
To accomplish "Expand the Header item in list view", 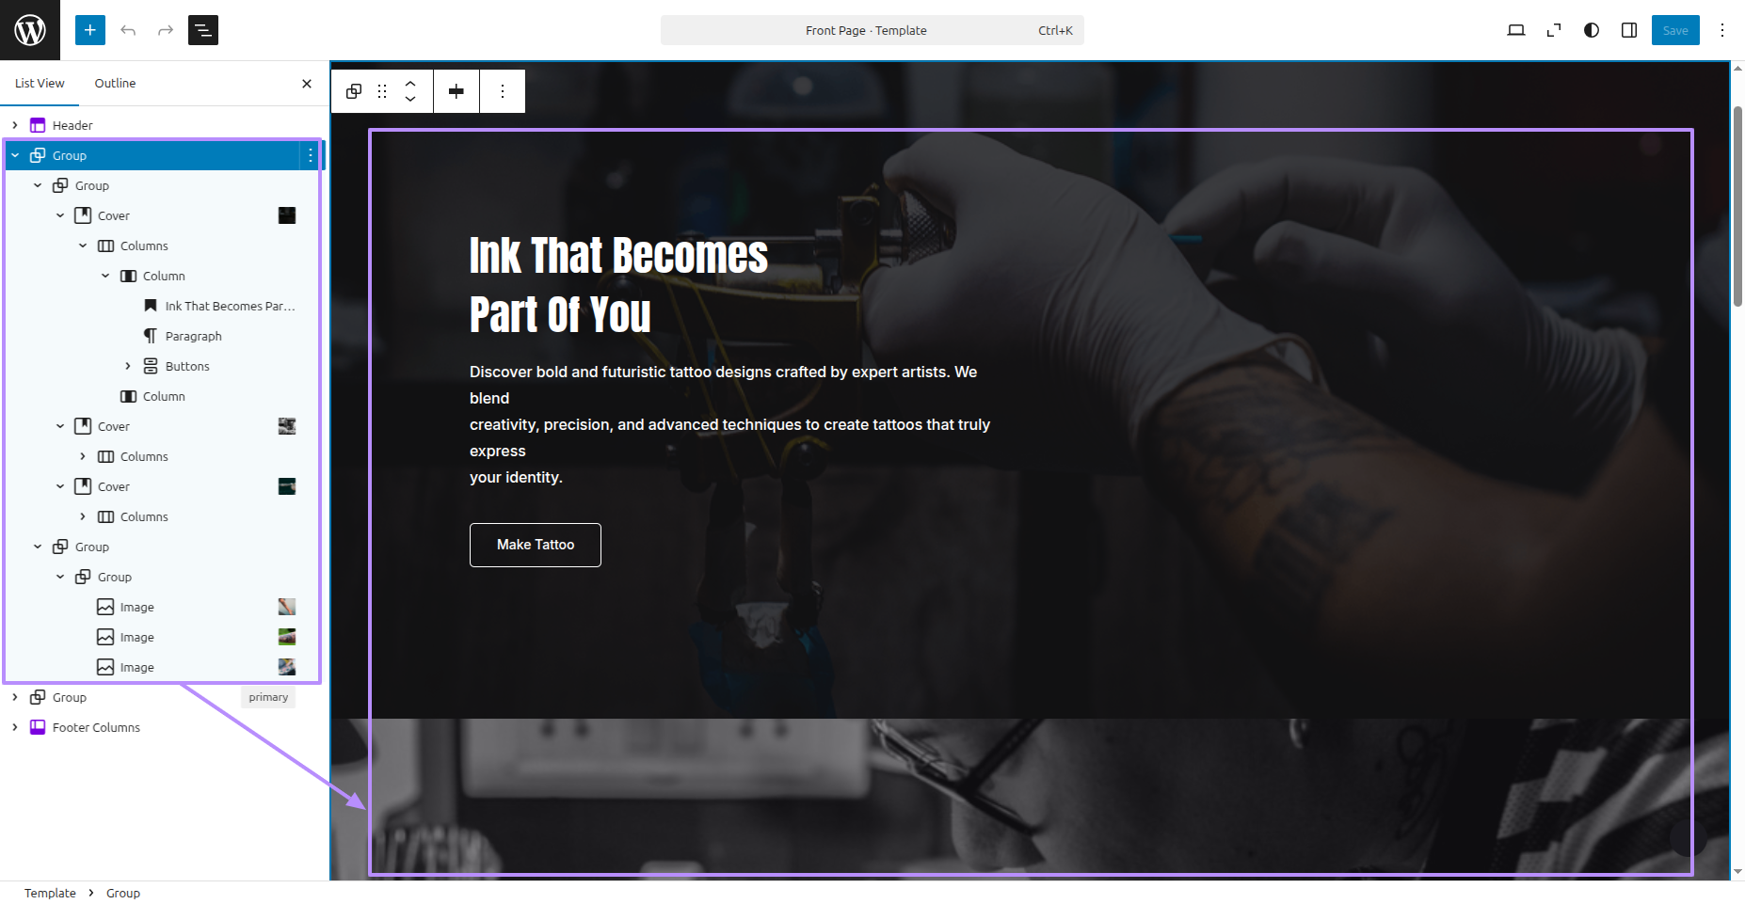I will click(15, 125).
